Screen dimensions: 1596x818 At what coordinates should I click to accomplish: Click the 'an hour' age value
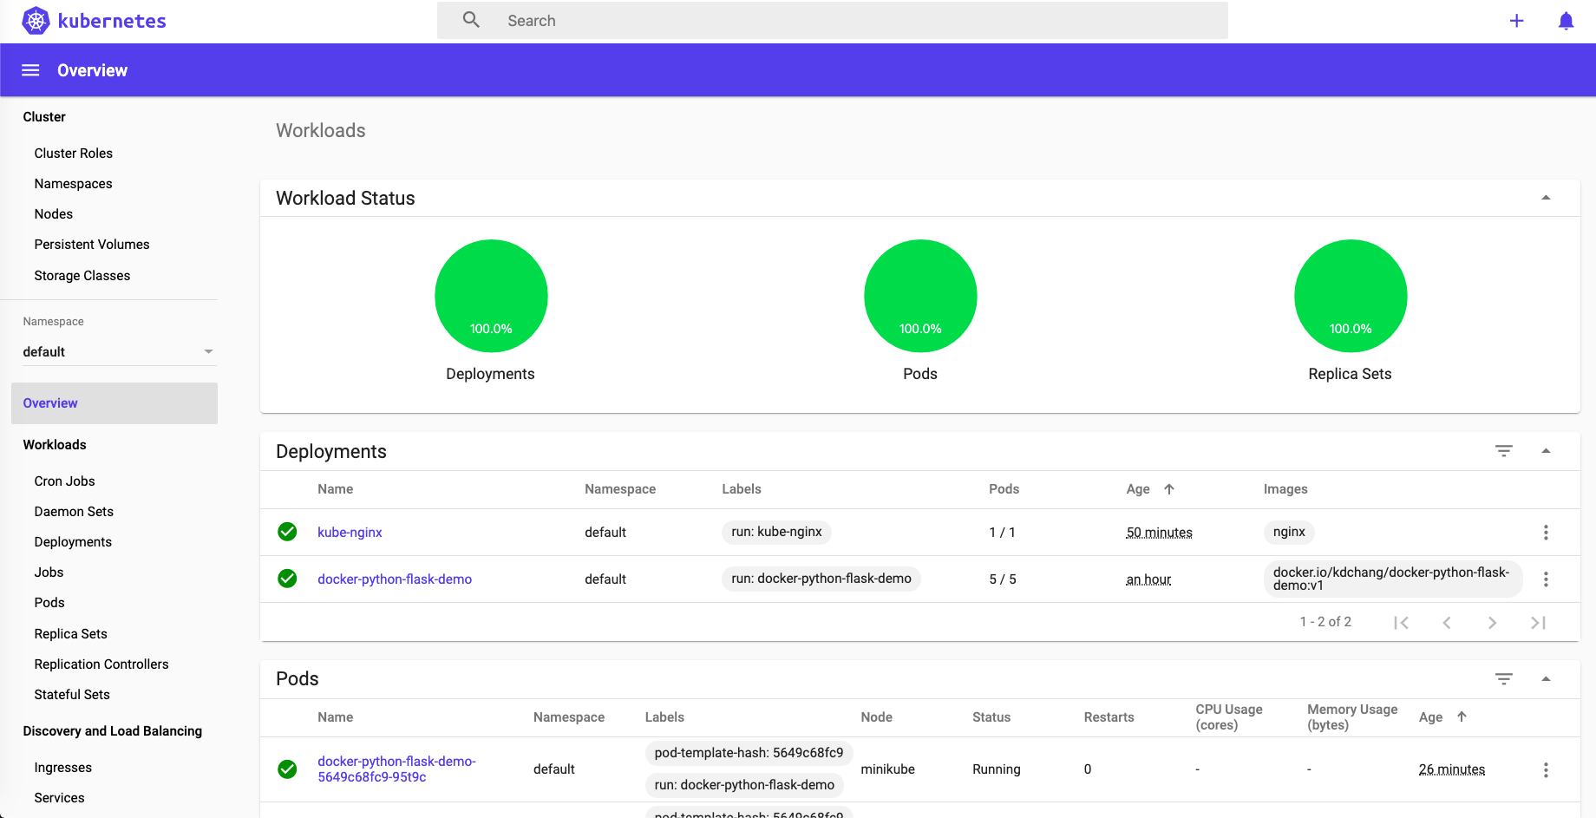pos(1148,579)
